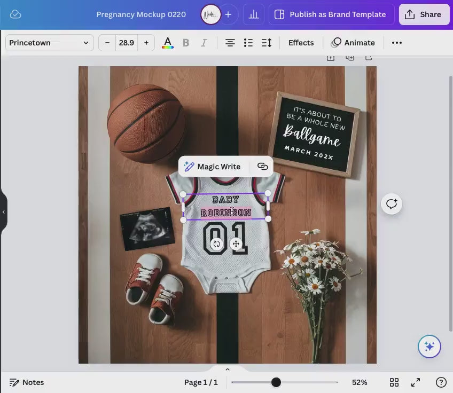The image size is (453, 393).
Task: Open the analytics bar chart icon
Action: pyautogui.click(x=254, y=14)
